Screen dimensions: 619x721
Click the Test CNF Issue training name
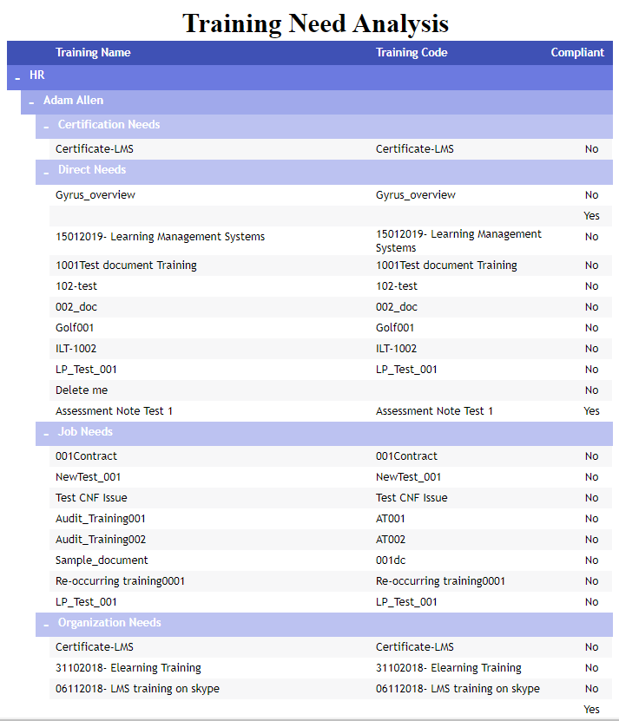click(x=91, y=498)
